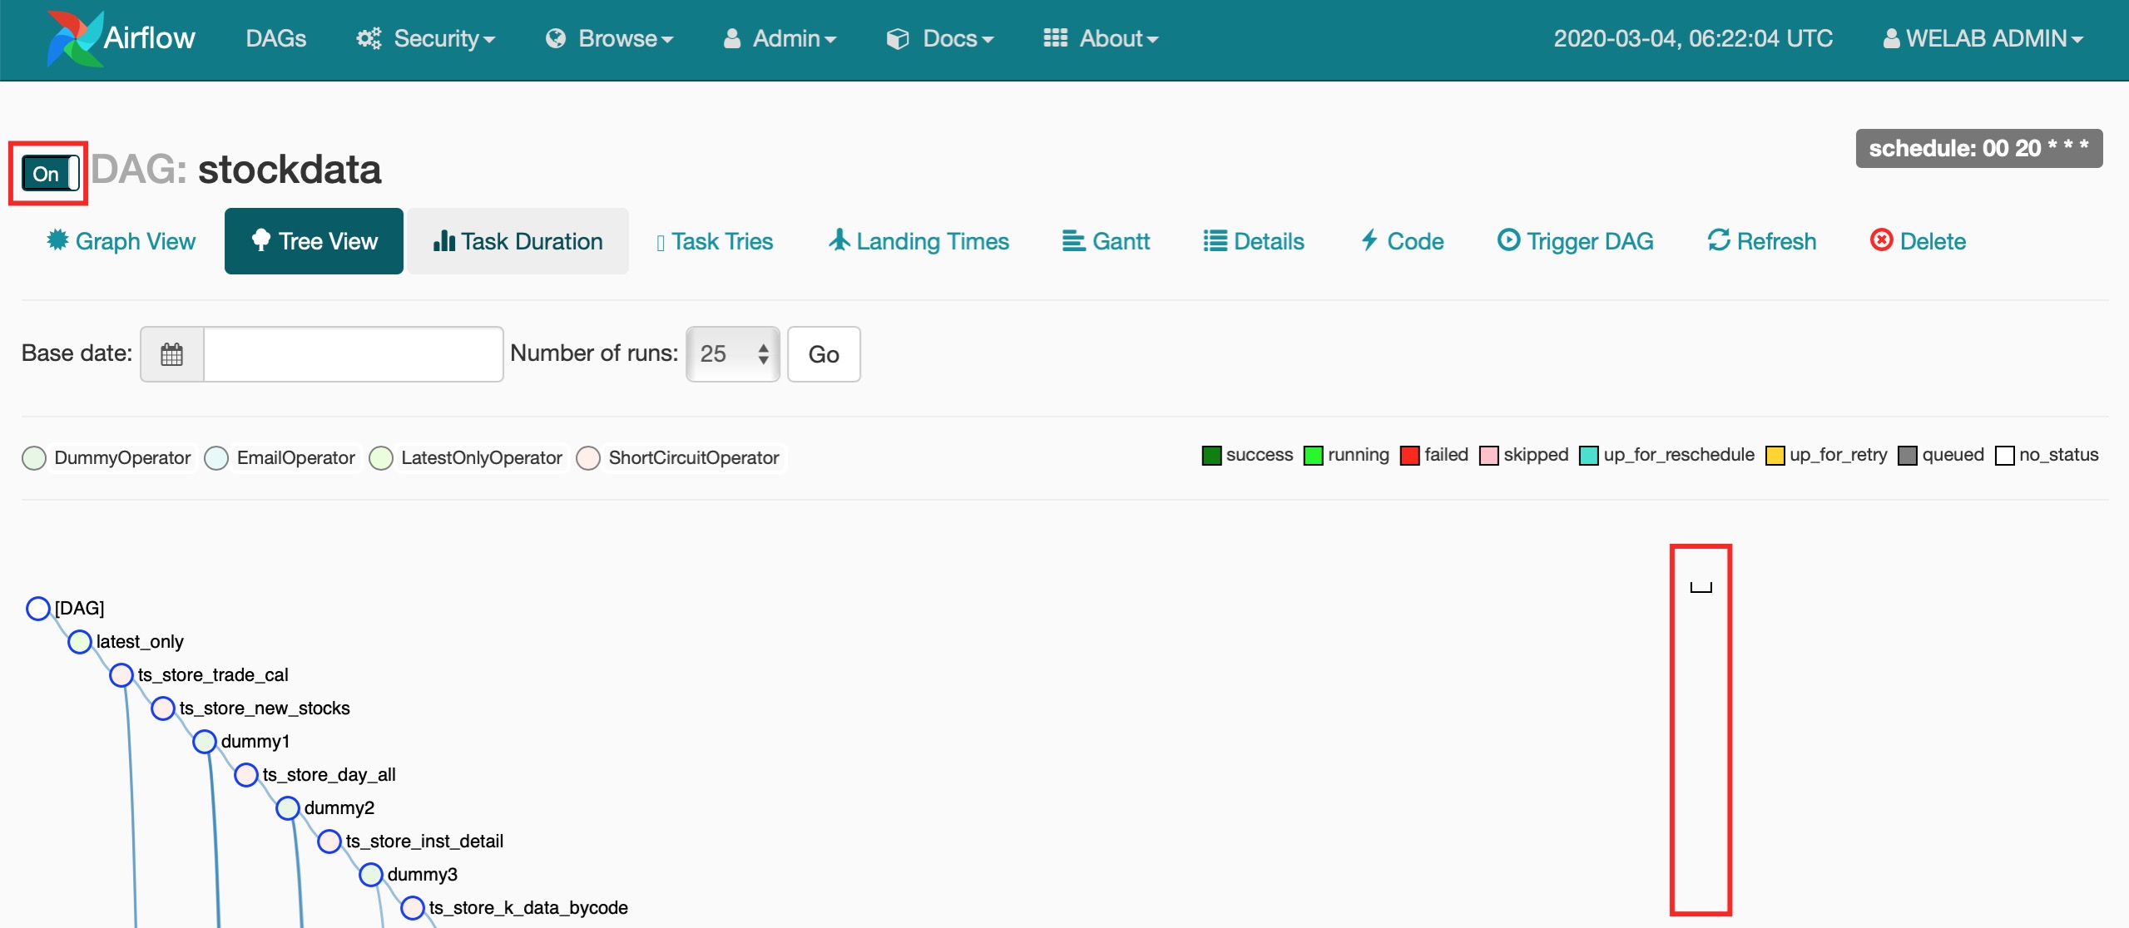Image resolution: width=2129 pixels, height=928 pixels.
Task: Click the failed status red swatch
Action: point(1409,456)
